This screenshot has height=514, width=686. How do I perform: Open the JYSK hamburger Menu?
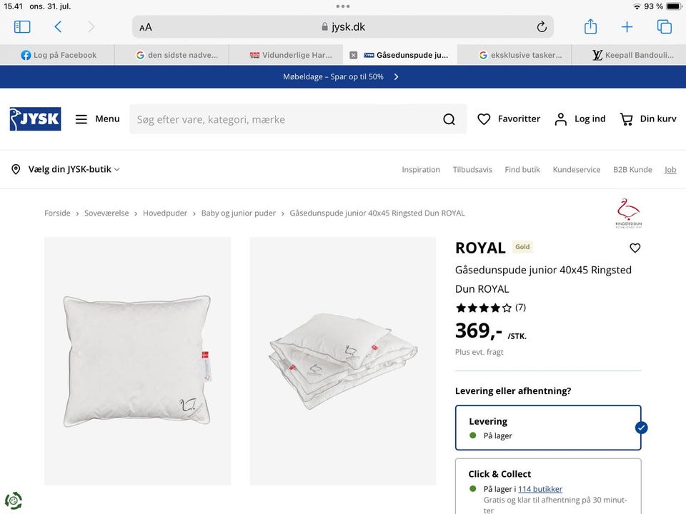[x=97, y=119]
